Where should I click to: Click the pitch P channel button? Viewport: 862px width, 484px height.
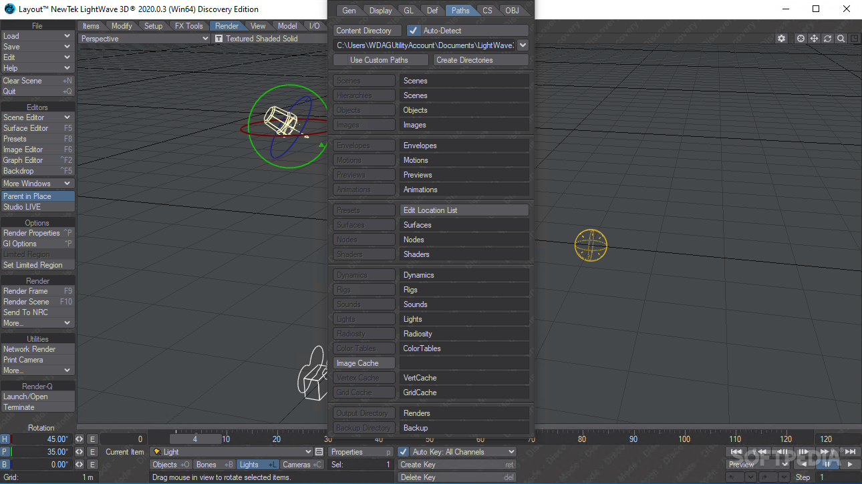click(x=5, y=452)
